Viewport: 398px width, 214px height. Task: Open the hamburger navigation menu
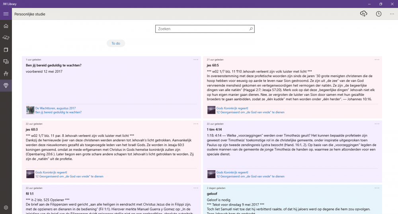[6, 14]
